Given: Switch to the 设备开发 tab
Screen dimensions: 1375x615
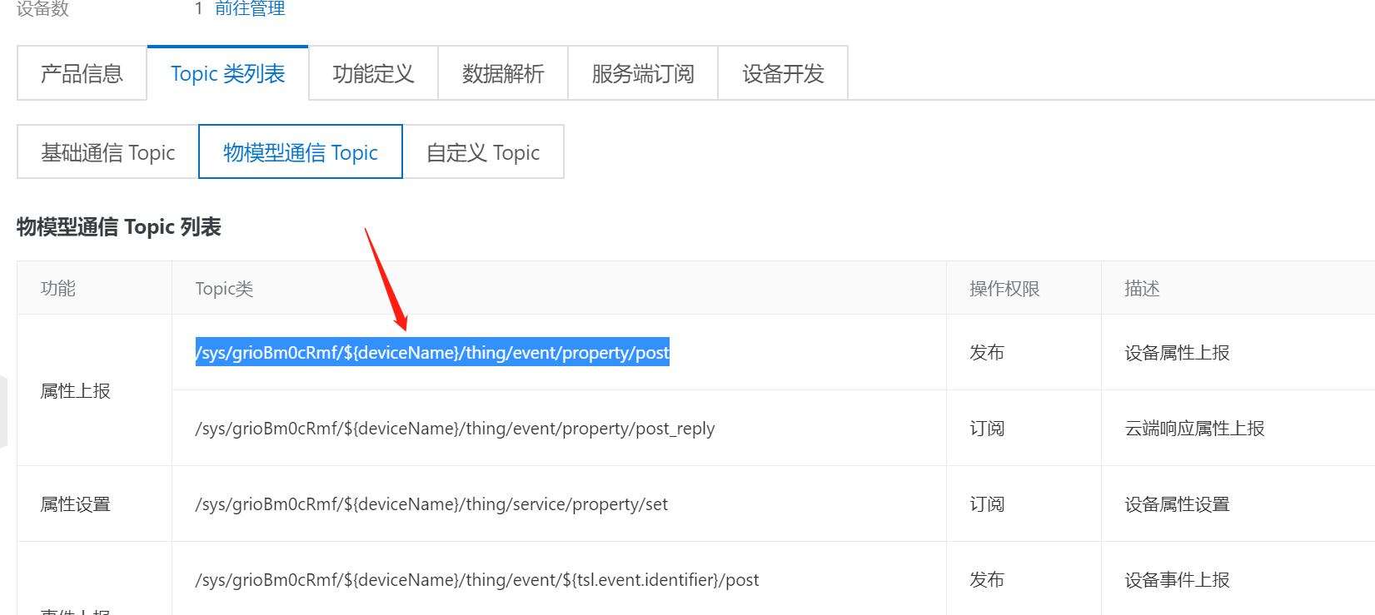Looking at the screenshot, I should (x=783, y=73).
